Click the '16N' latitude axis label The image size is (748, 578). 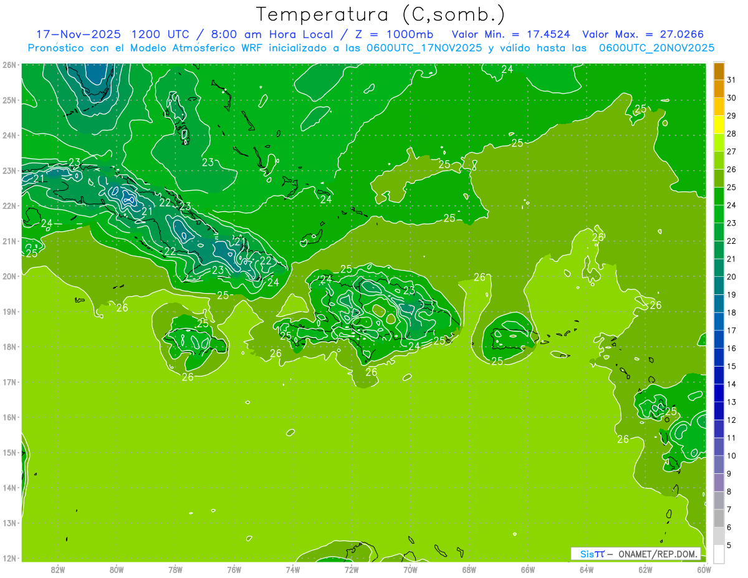(x=9, y=417)
